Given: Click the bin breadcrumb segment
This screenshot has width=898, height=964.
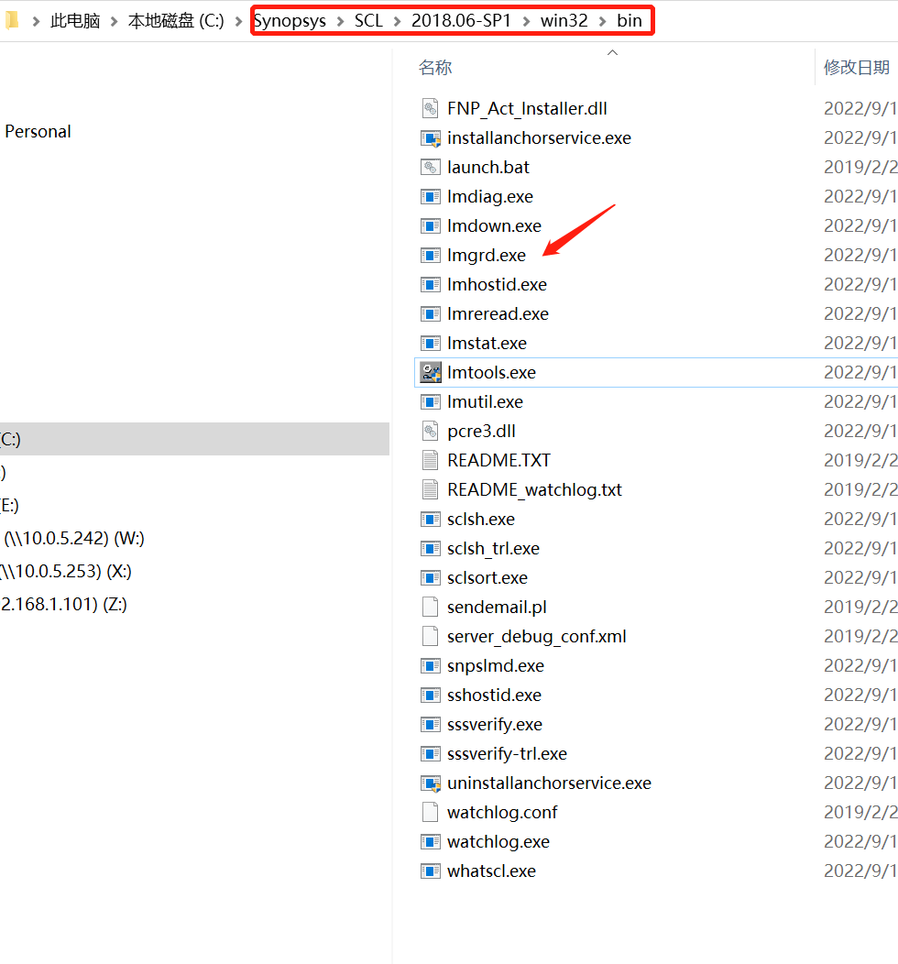Looking at the screenshot, I should pos(630,21).
